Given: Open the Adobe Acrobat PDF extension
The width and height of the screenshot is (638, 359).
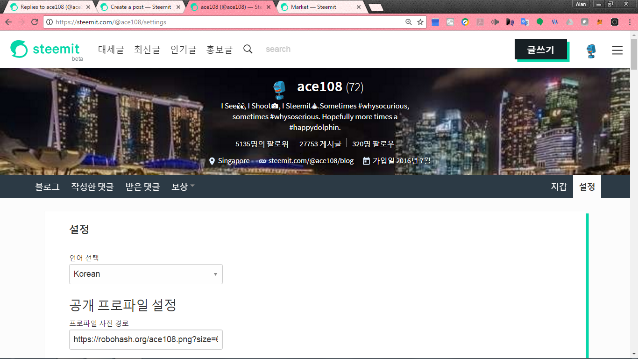Looking at the screenshot, I should point(480,22).
